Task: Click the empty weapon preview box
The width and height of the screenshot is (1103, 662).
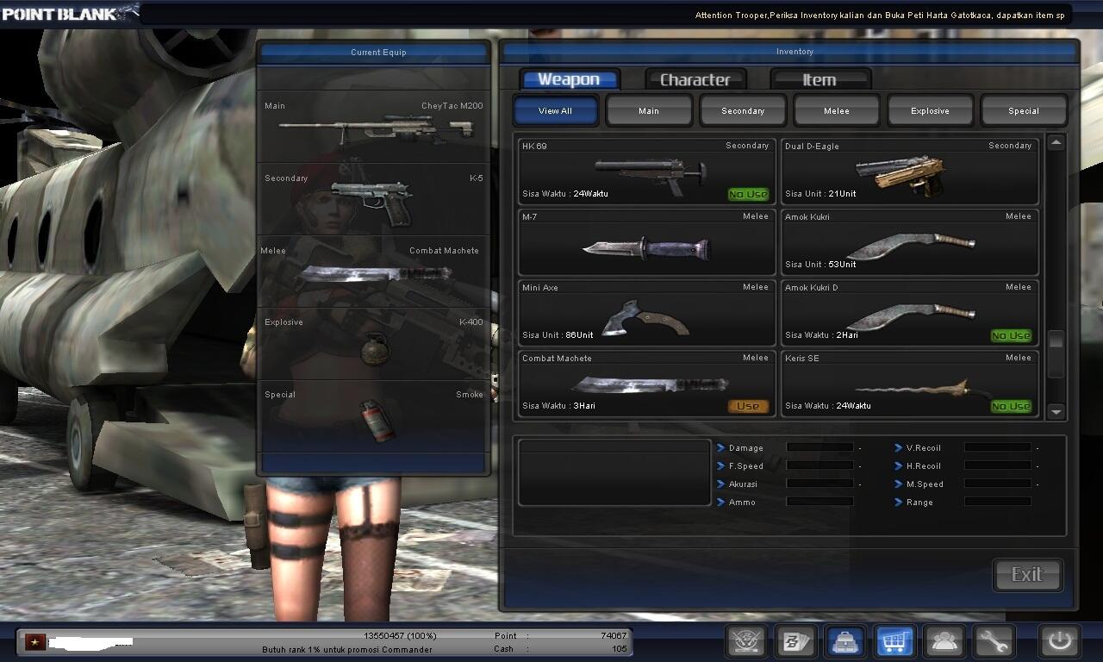Action: [614, 472]
